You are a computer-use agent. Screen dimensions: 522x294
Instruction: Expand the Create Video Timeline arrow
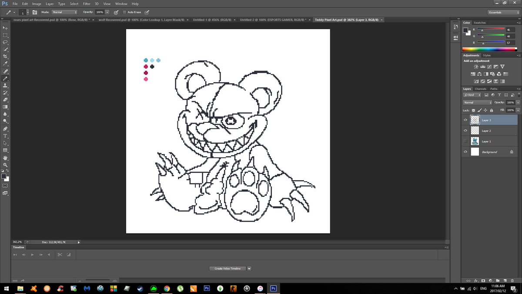(x=249, y=269)
